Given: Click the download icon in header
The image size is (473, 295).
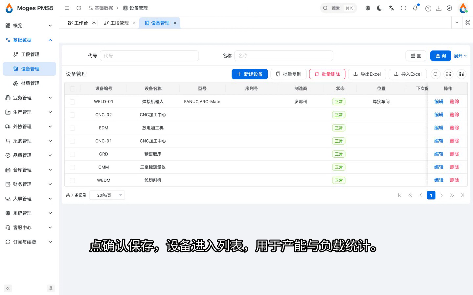Looking at the screenshot, I should click(x=439, y=9).
